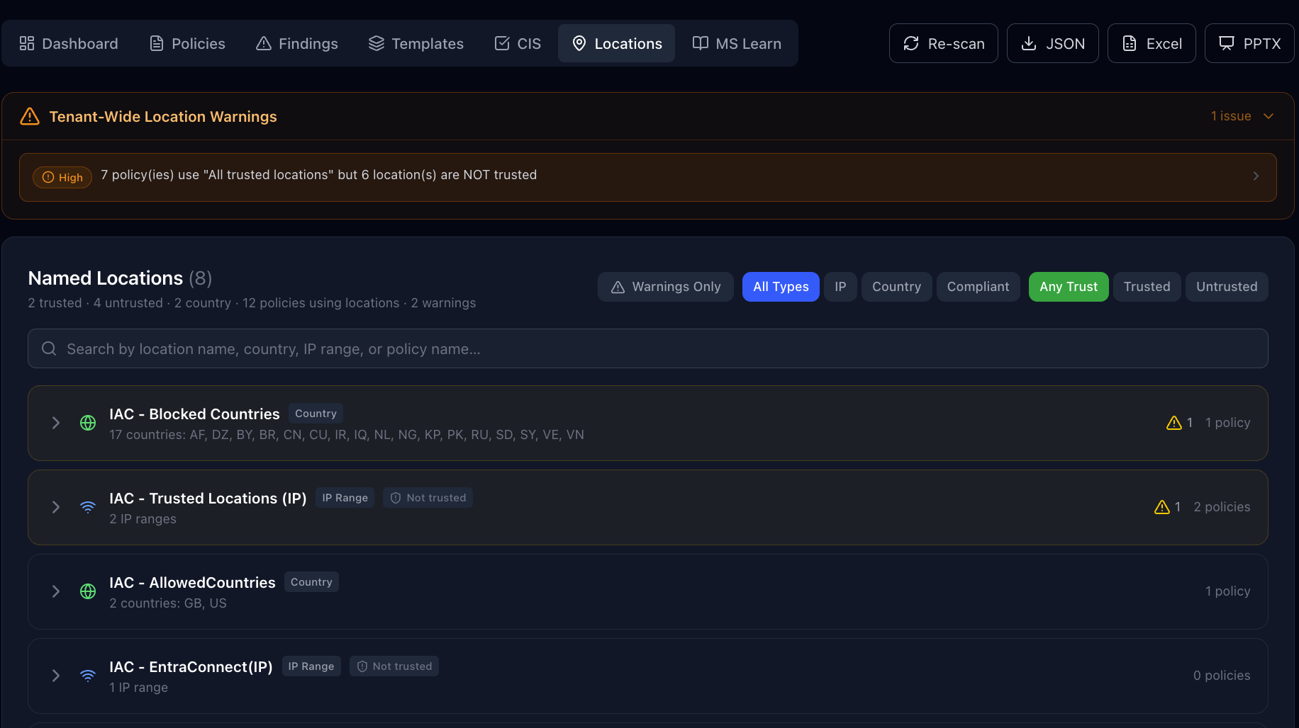
Task: Click globe icon of AllowedCountries
Action: click(x=88, y=591)
